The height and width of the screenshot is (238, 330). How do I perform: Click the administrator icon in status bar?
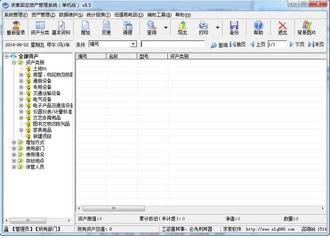6,229
